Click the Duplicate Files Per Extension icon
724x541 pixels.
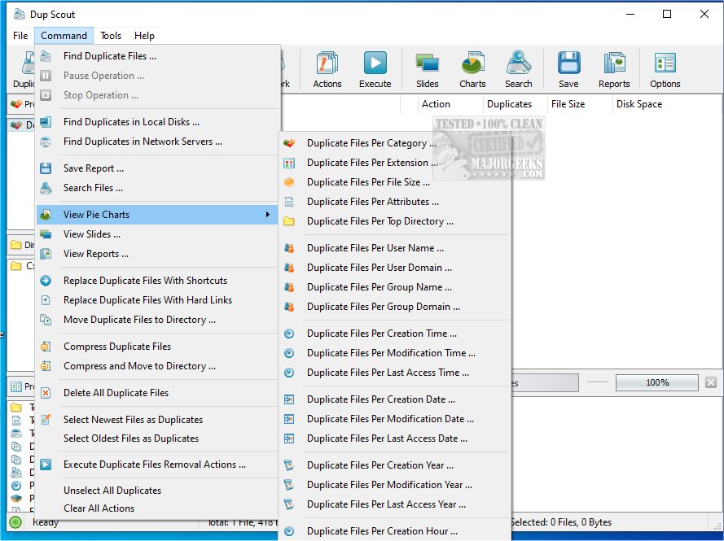(x=289, y=163)
